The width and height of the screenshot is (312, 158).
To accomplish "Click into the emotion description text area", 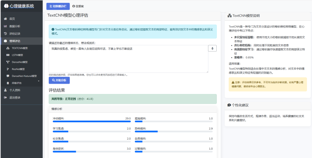I will [x=129, y=59].
